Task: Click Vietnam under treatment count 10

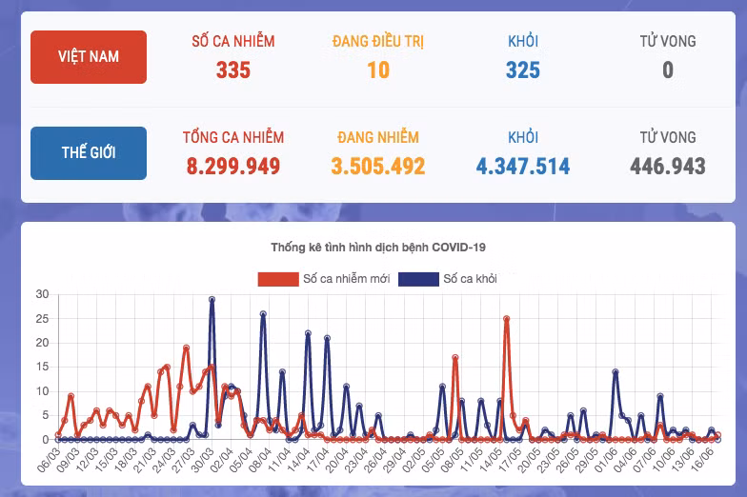Action: 378,70
